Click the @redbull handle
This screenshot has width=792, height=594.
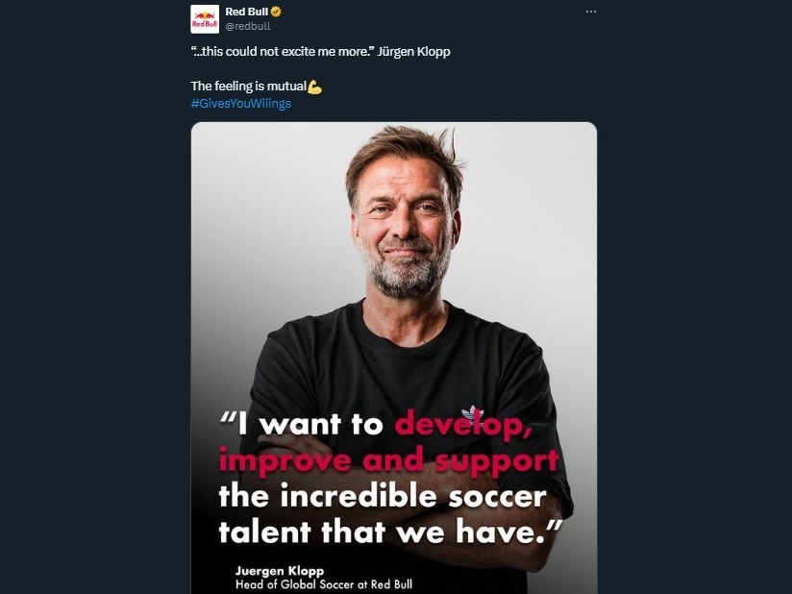tap(248, 26)
